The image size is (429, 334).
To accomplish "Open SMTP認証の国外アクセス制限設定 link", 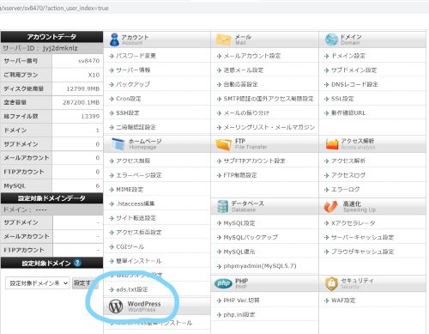I will [x=269, y=99].
